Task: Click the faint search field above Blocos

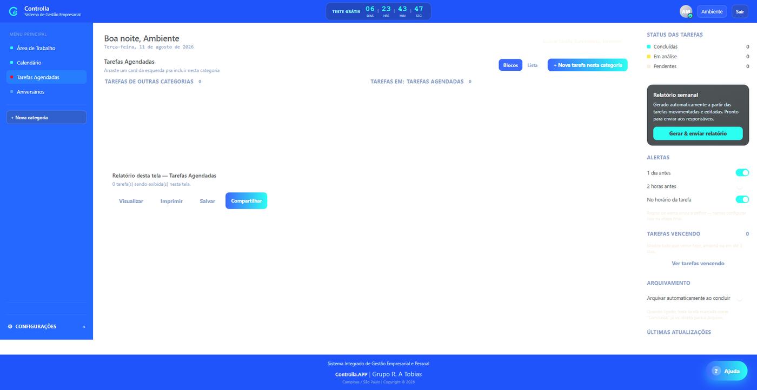Action: tap(582, 42)
